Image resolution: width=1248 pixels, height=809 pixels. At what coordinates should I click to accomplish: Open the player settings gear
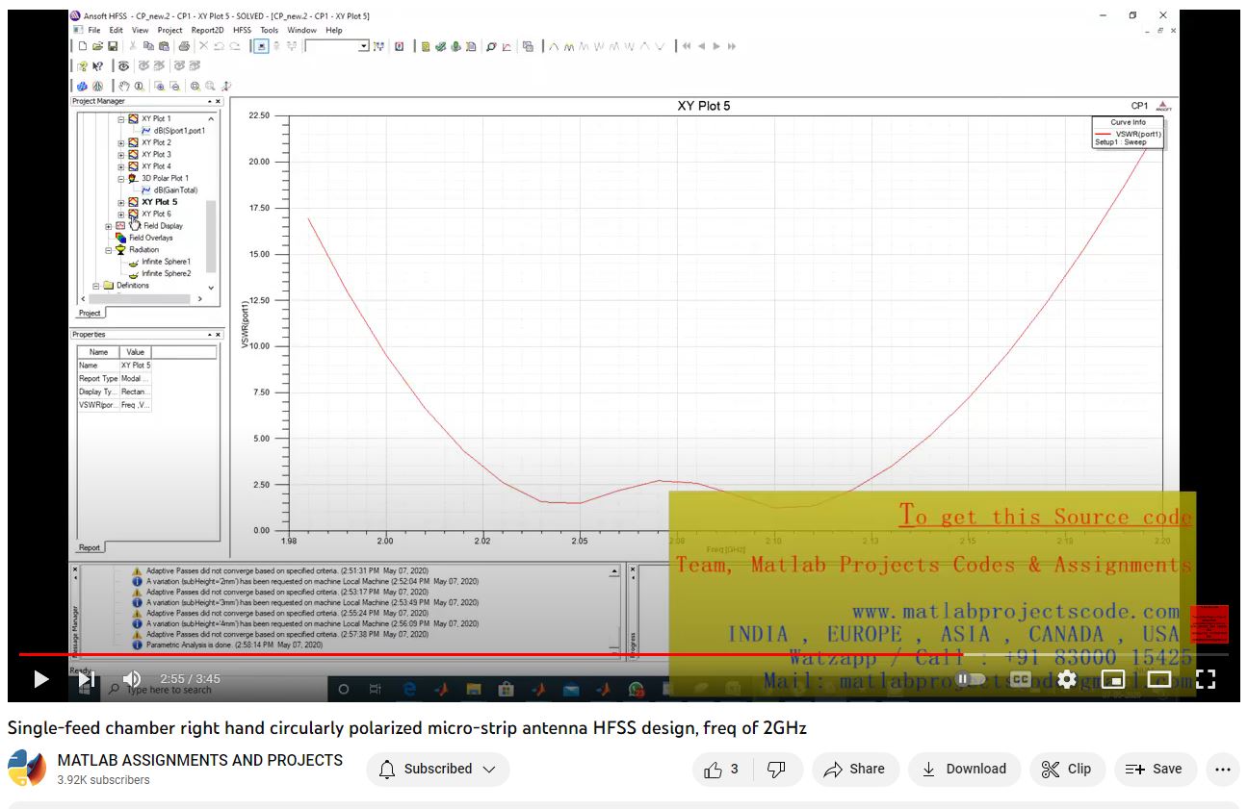[x=1066, y=679]
